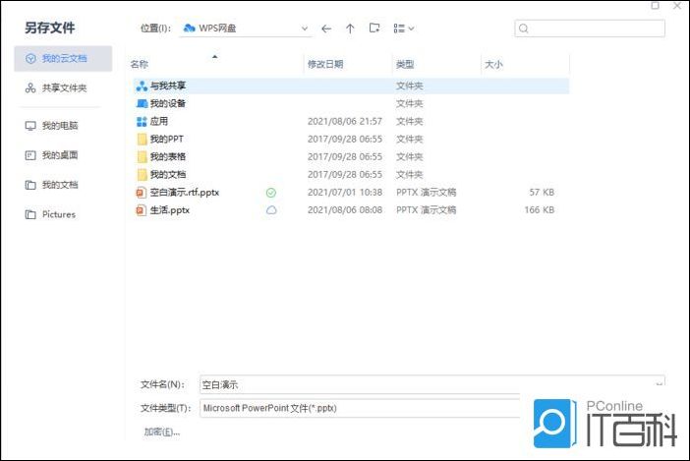Click the 166 KB size cell
This screenshot has height=461, width=690.
pos(539,210)
